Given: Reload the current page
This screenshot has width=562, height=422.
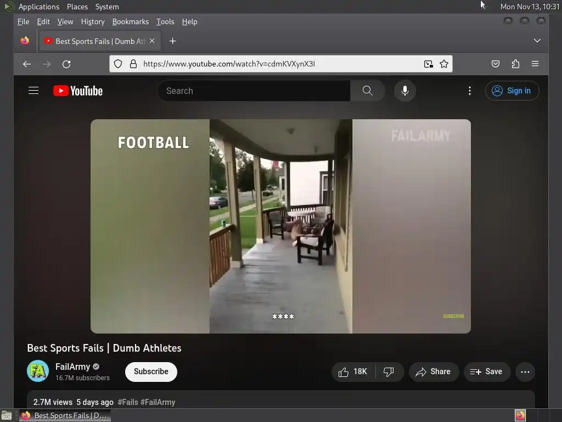Looking at the screenshot, I should tap(66, 64).
